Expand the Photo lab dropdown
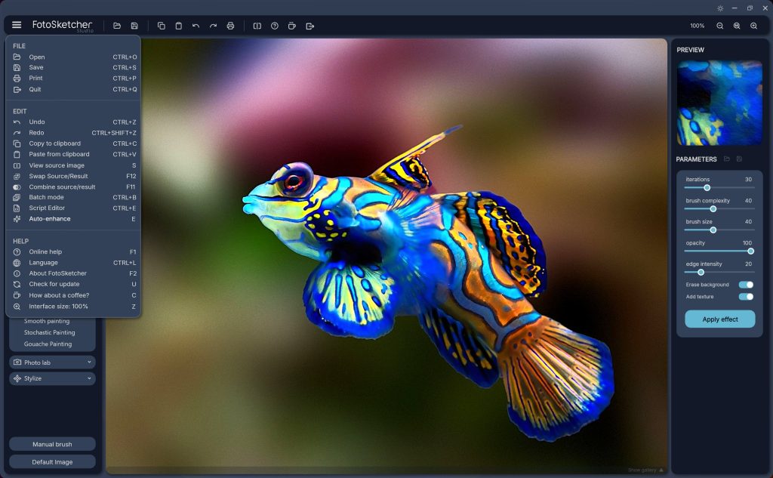The height and width of the screenshot is (478, 773). 52,362
